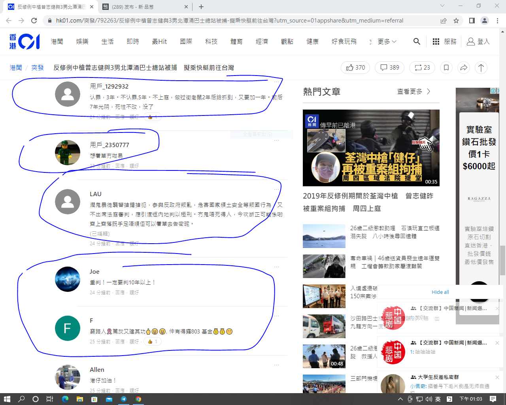Screen dimensions: 506x405
Task: Click the browser share page icon
Action: point(444,21)
